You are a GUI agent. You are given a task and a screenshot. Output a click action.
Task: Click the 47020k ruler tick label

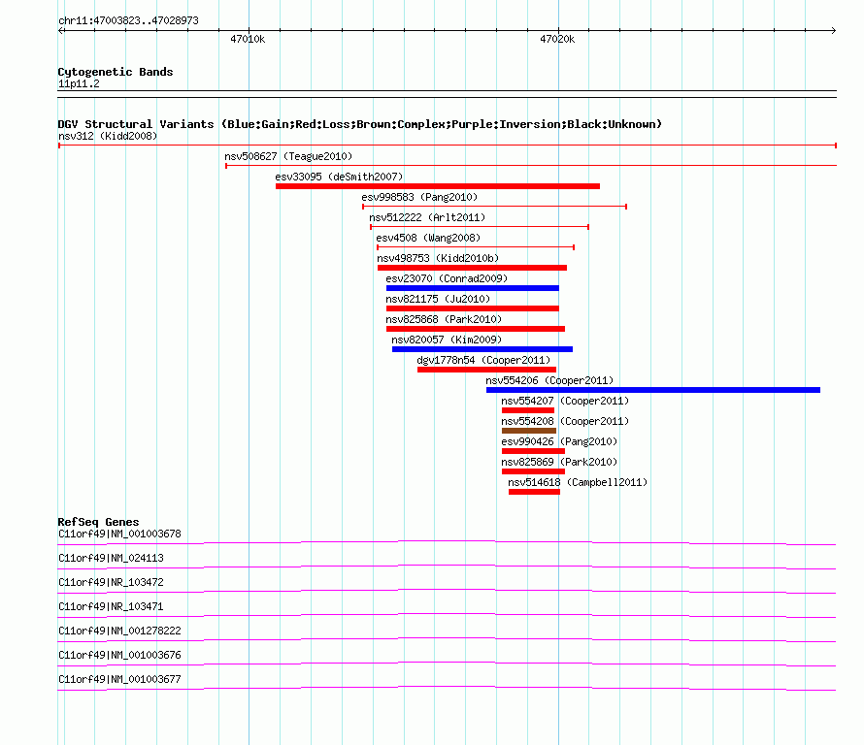coord(557,39)
